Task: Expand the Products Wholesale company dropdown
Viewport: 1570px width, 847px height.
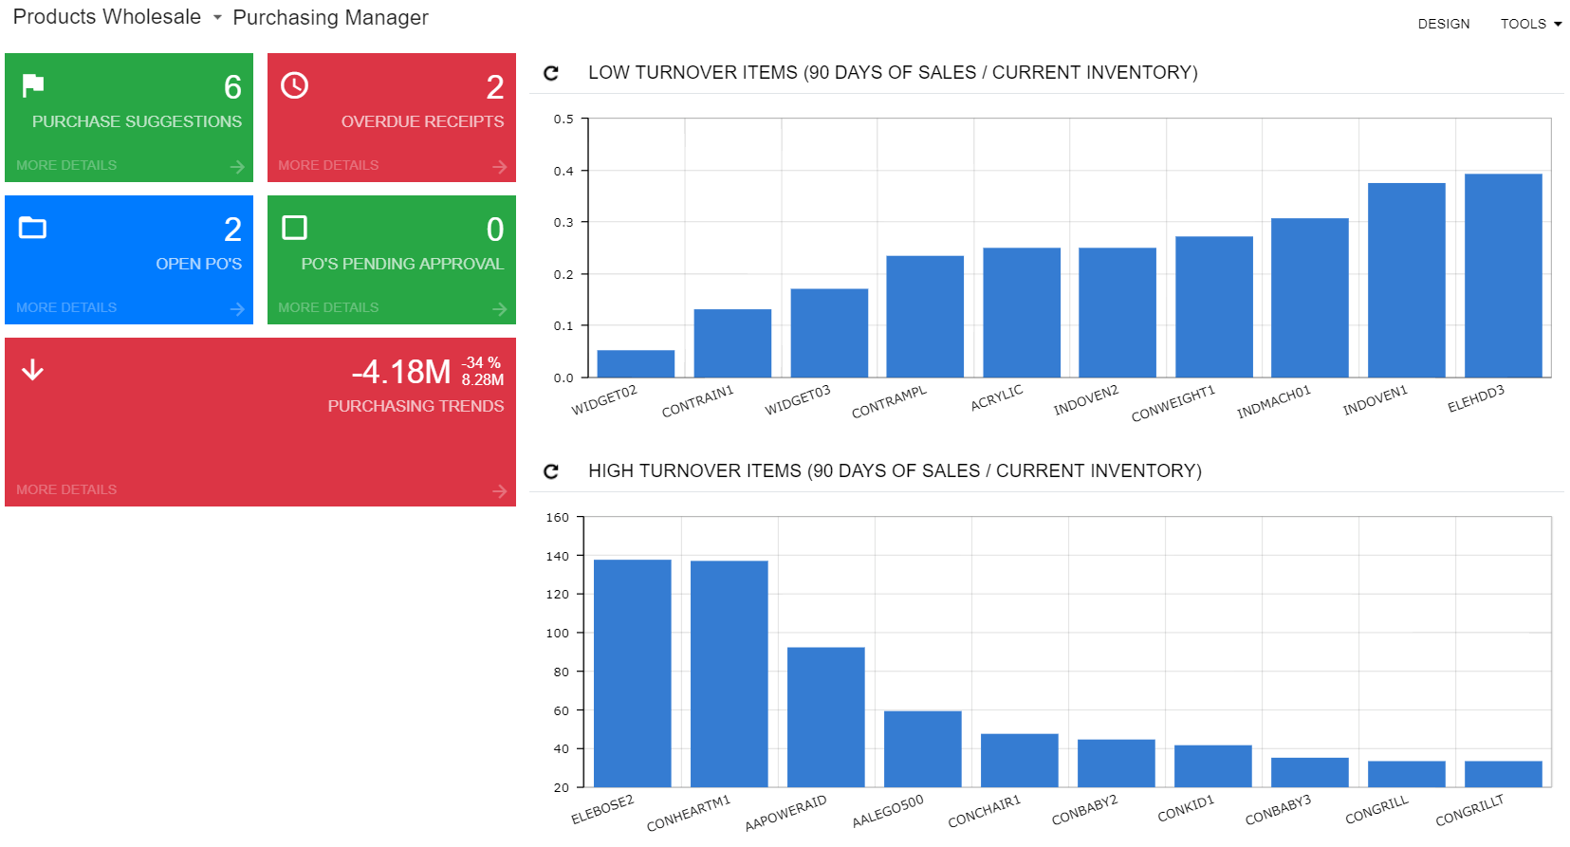Action: tap(216, 18)
